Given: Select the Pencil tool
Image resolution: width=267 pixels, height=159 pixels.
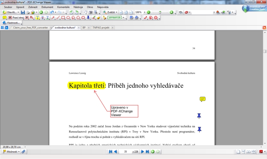Looking at the screenshot, I should click(94, 18).
